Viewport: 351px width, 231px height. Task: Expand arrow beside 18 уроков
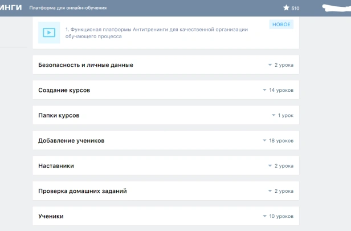click(264, 140)
